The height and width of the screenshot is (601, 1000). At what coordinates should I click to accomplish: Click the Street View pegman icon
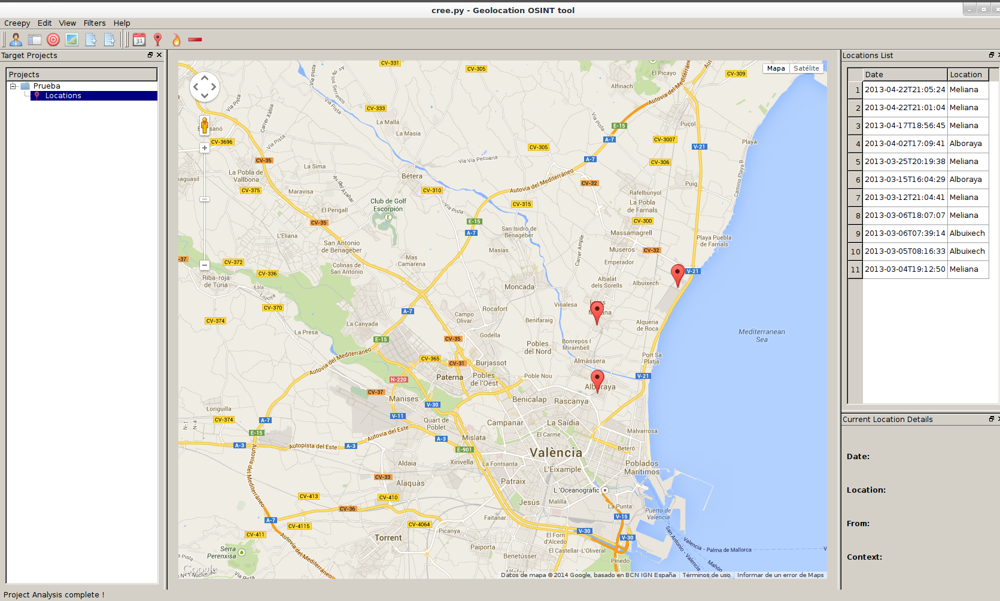(205, 126)
